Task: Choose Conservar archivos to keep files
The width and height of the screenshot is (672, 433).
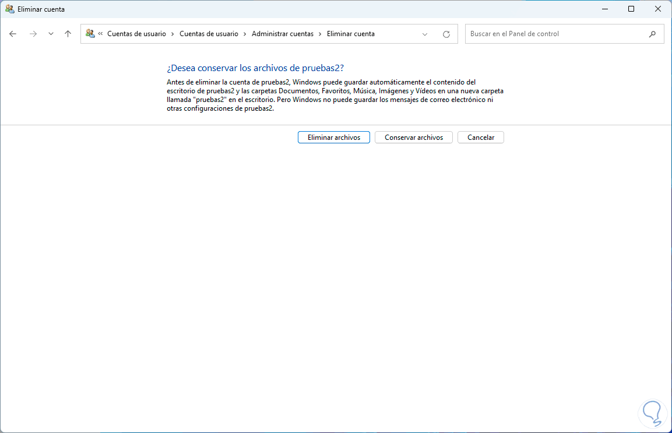Action: coord(413,137)
